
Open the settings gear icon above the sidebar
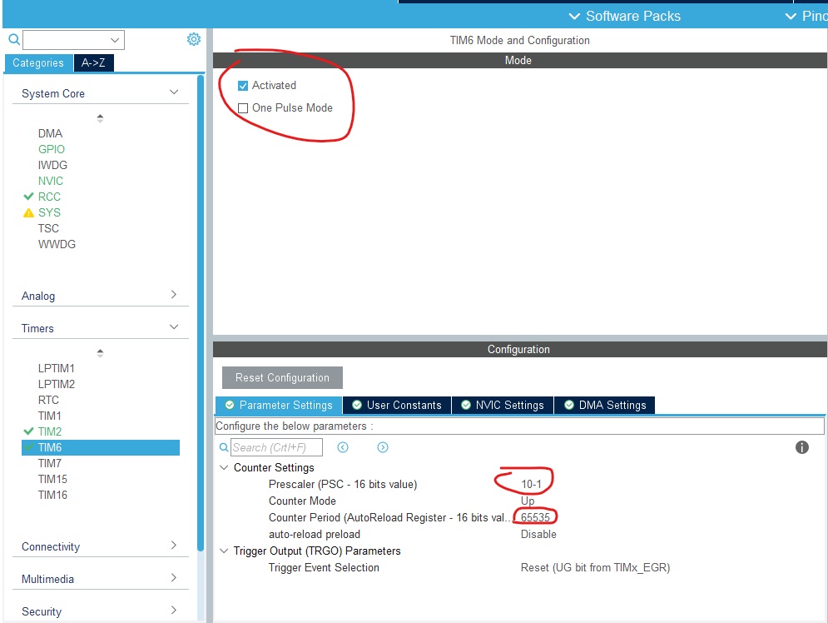click(193, 38)
